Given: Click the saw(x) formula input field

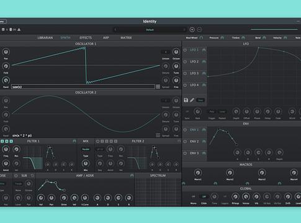Looking at the screenshot, I should 83,87.
